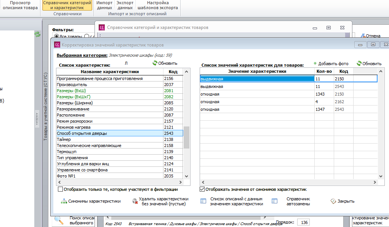Select the green 'Размеры (ВхШ)' row
This screenshot has width=389, height=227.
(x=120, y=91)
